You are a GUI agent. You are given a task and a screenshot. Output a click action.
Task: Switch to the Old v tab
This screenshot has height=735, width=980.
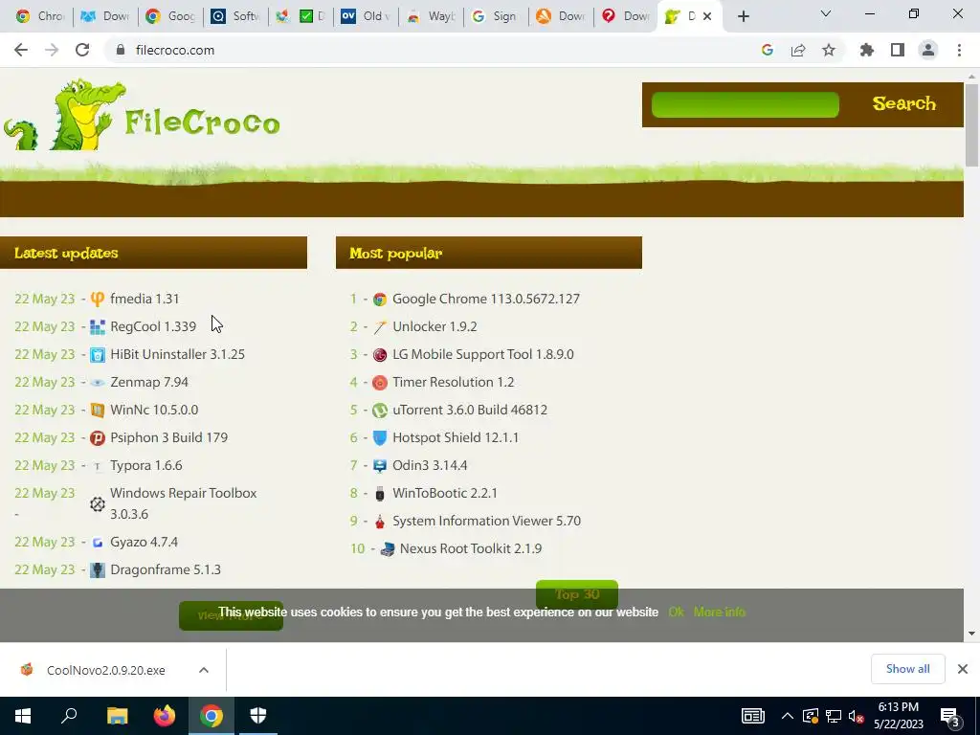[x=366, y=16]
